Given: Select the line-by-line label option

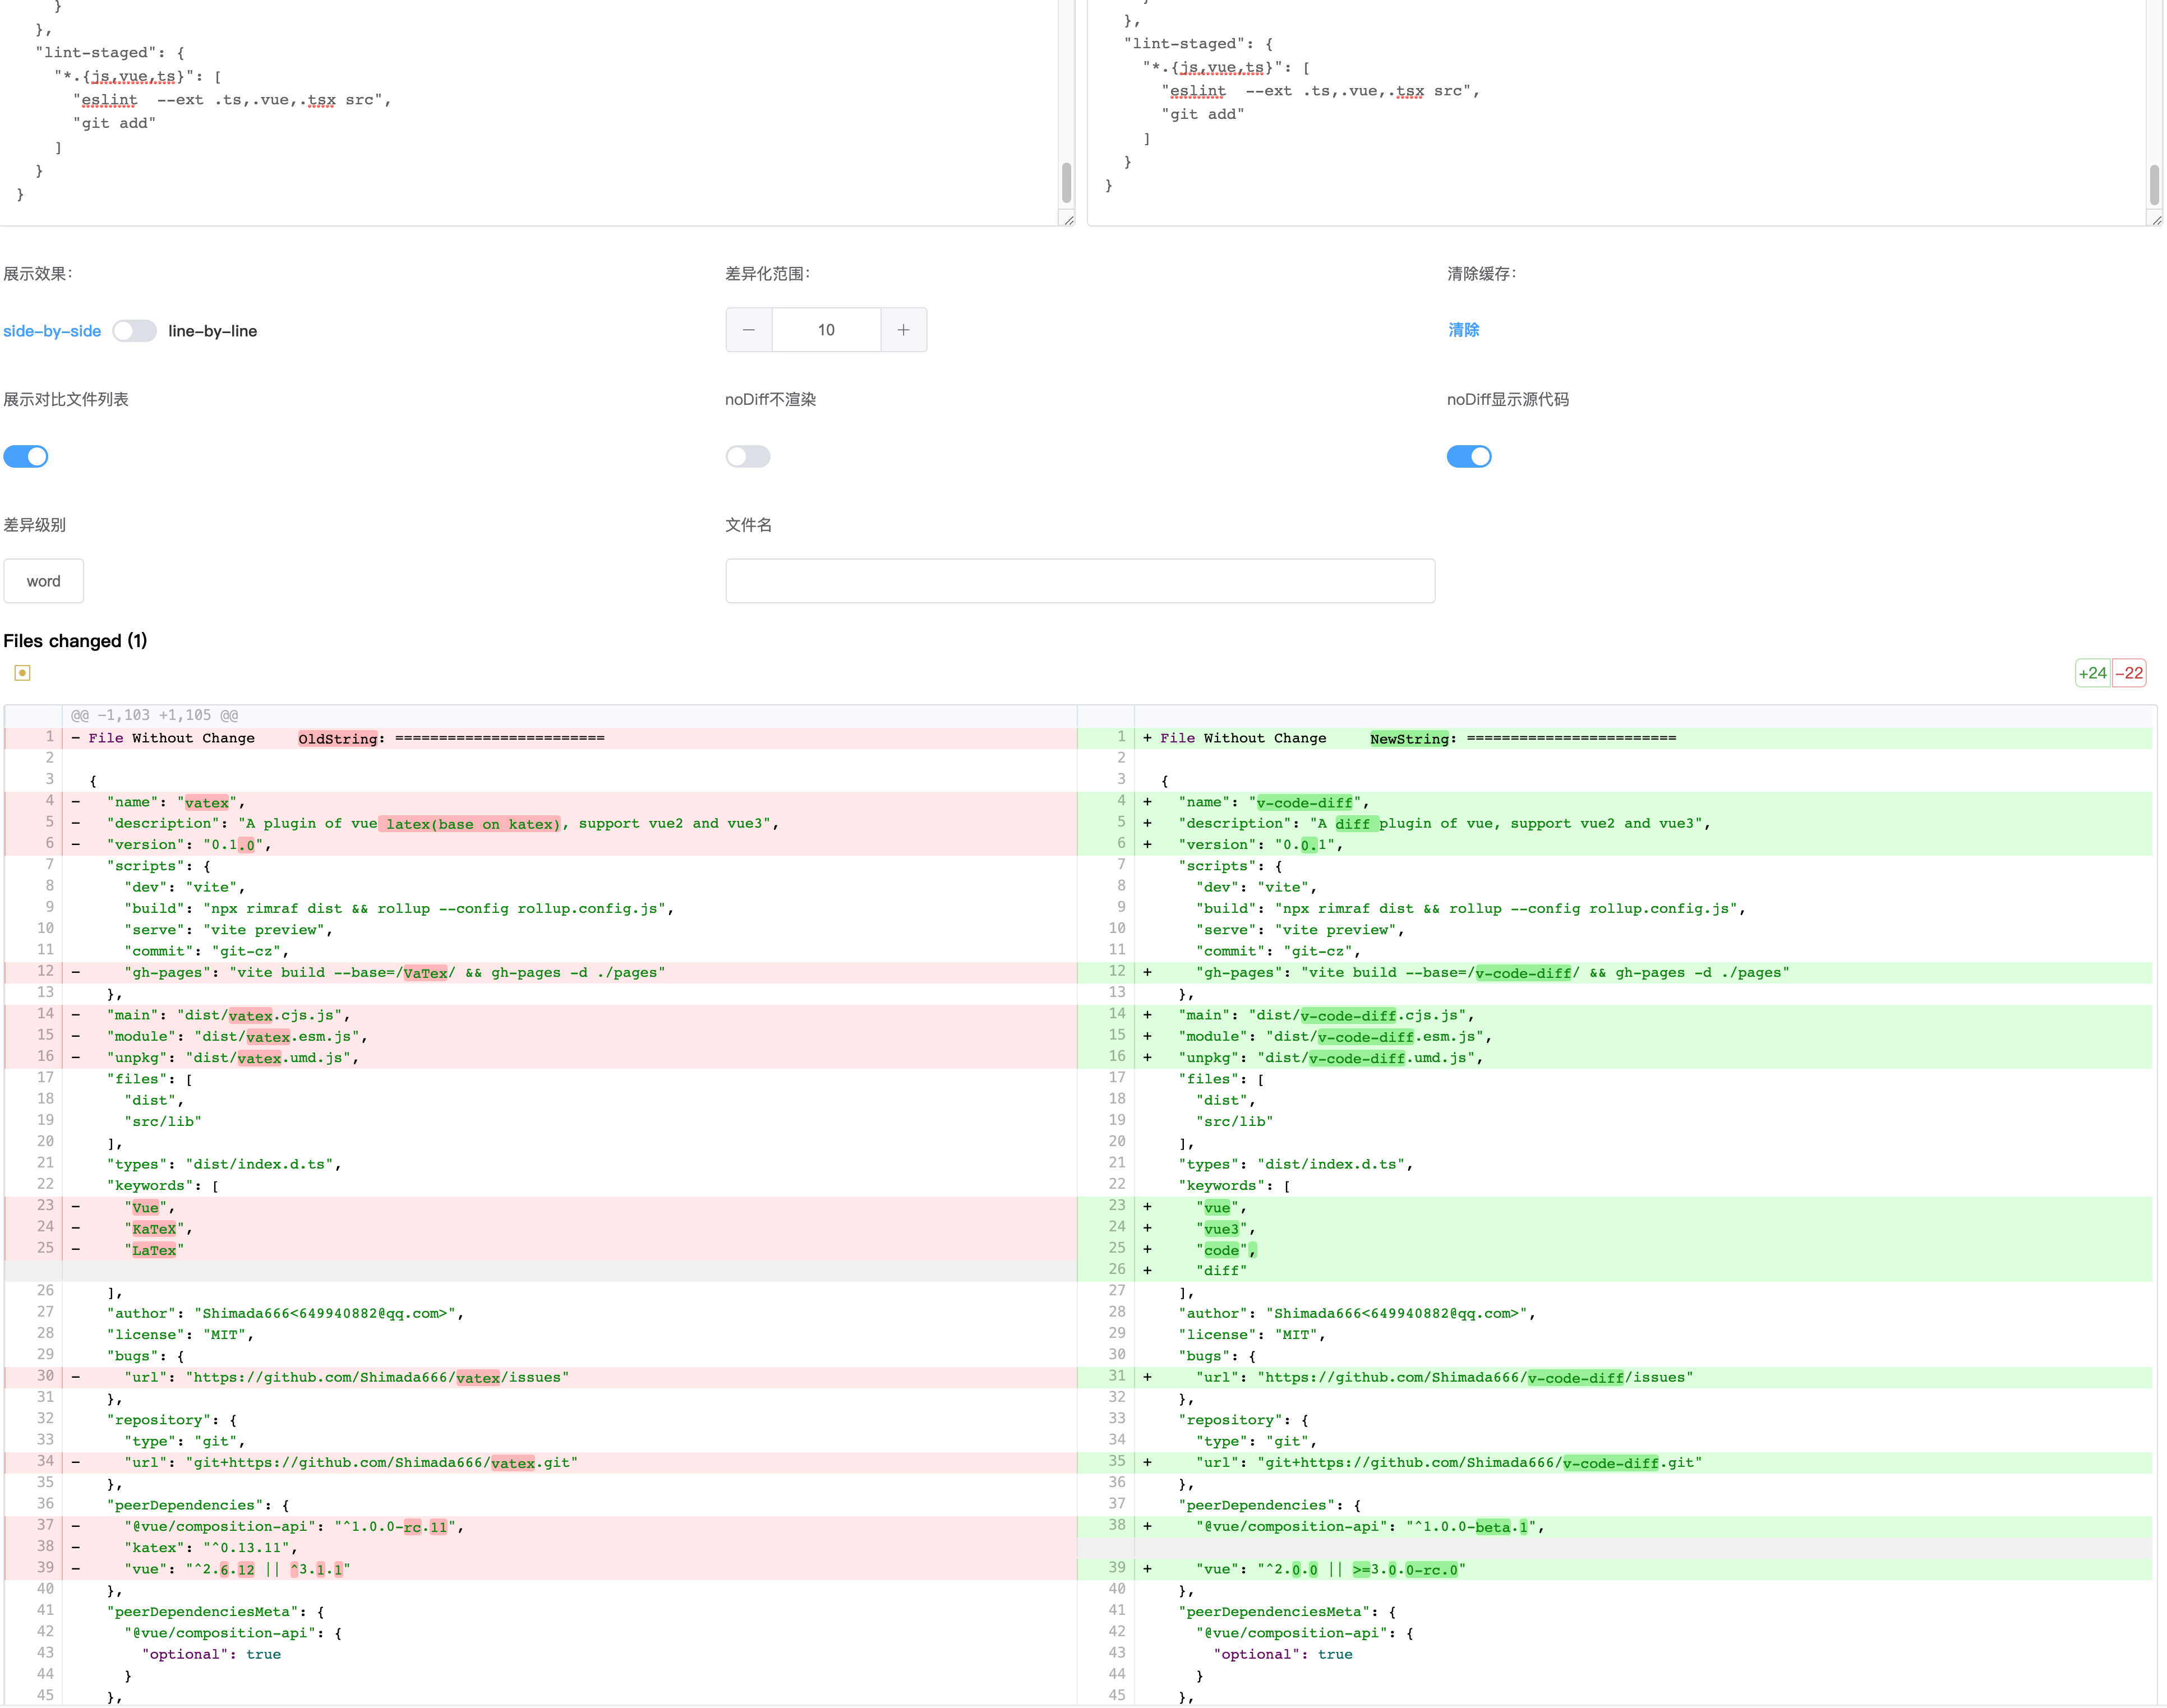Looking at the screenshot, I should (212, 331).
